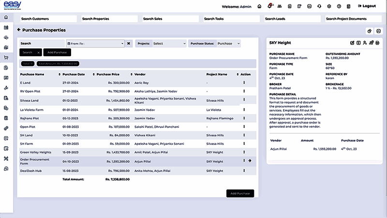
Task: Open the link chain icon in sidebar
Action: pyautogui.click(x=6, y=128)
